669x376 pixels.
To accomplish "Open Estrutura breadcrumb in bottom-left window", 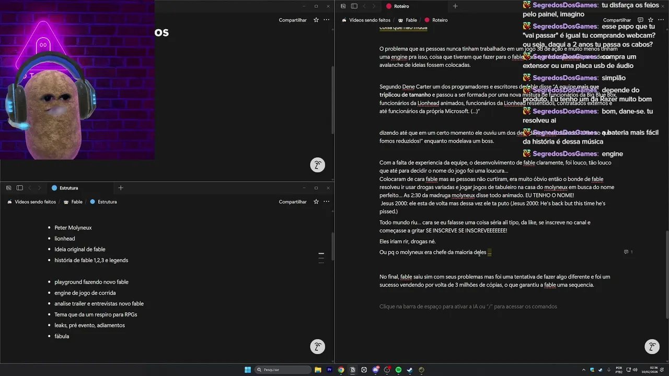I will coord(103,202).
